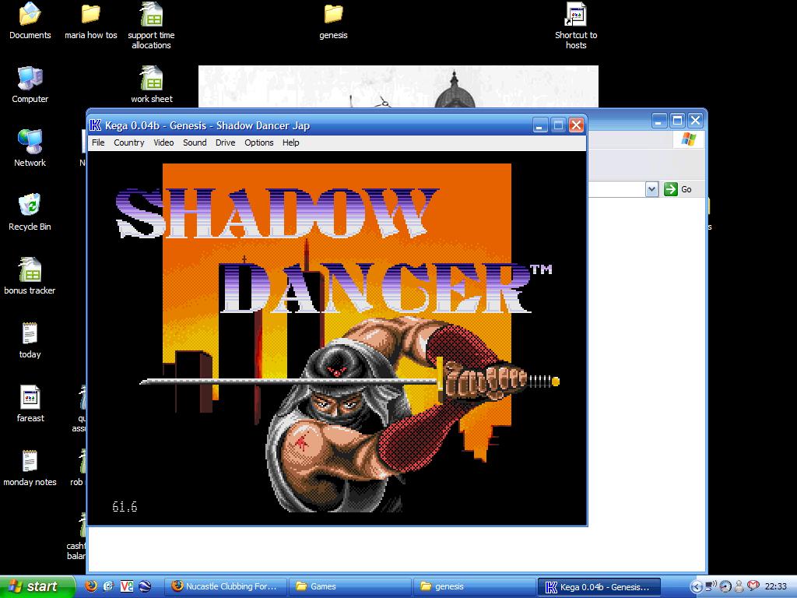797x598 pixels.
Task: Click the Options menu
Action: point(258,142)
